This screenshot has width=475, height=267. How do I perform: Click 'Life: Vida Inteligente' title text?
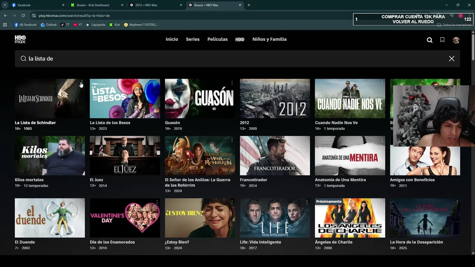(261, 242)
